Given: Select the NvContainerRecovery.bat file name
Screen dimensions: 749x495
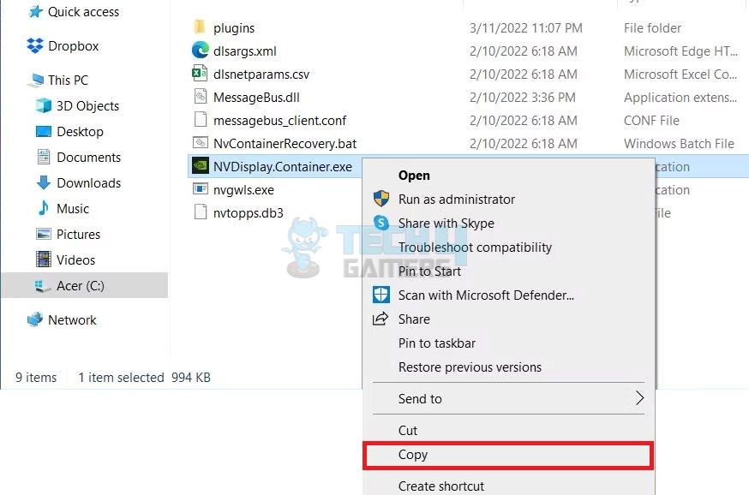Looking at the screenshot, I should click(285, 144).
